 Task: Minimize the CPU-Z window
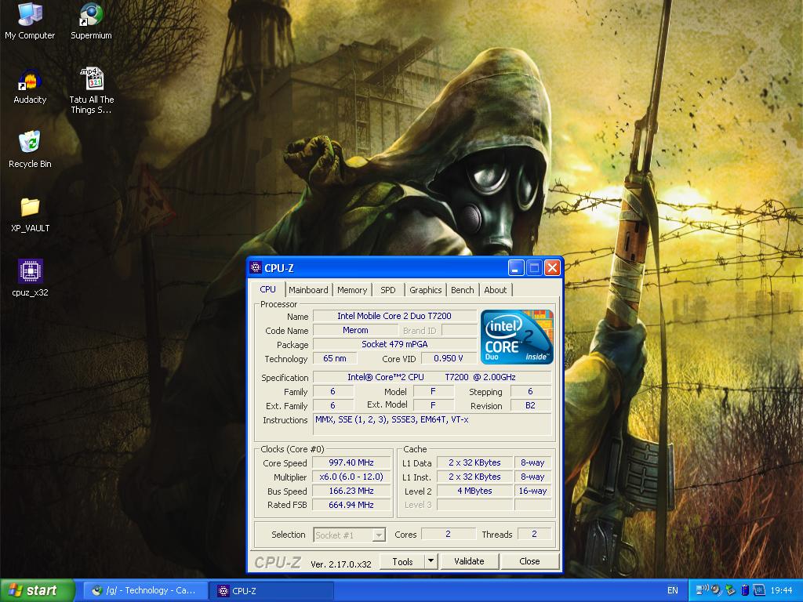pyautogui.click(x=516, y=268)
